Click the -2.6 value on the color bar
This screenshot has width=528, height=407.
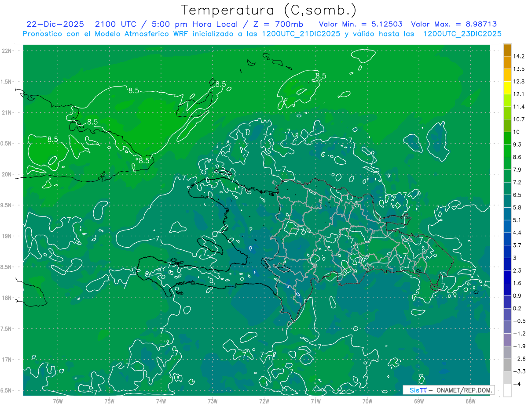[x=519, y=359]
